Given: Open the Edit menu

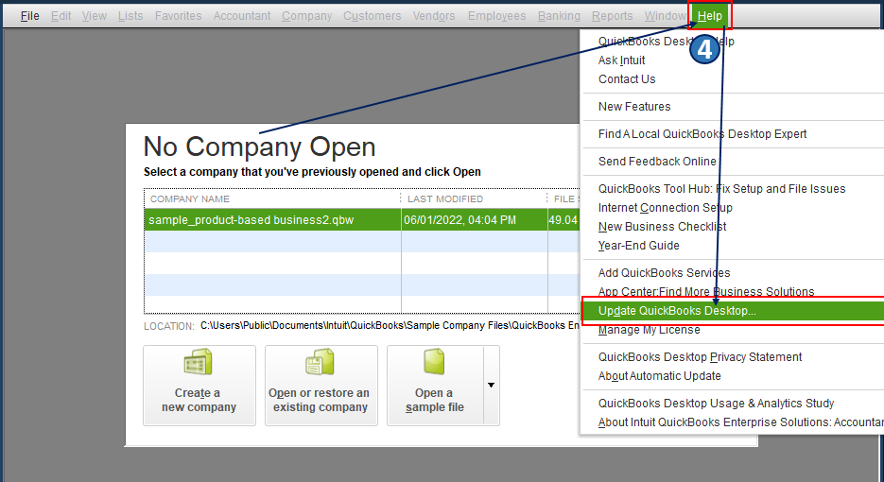Looking at the screenshot, I should click(x=61, y=16).
